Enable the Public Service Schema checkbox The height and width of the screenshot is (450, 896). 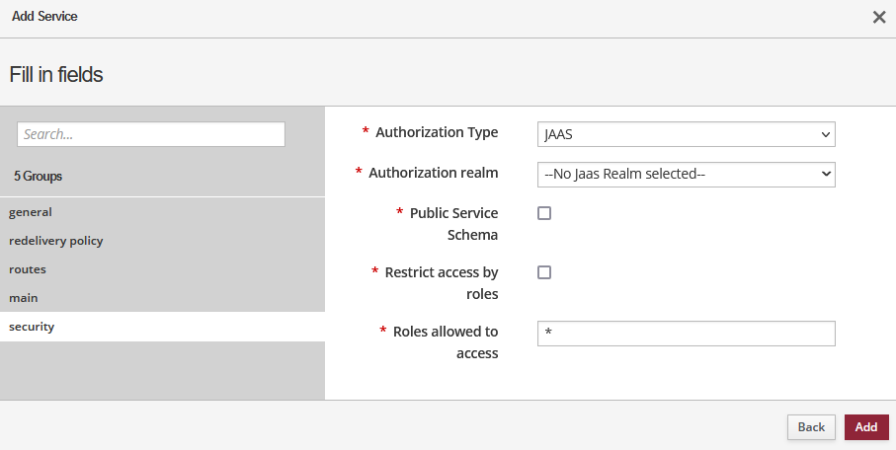coord(544,213)
